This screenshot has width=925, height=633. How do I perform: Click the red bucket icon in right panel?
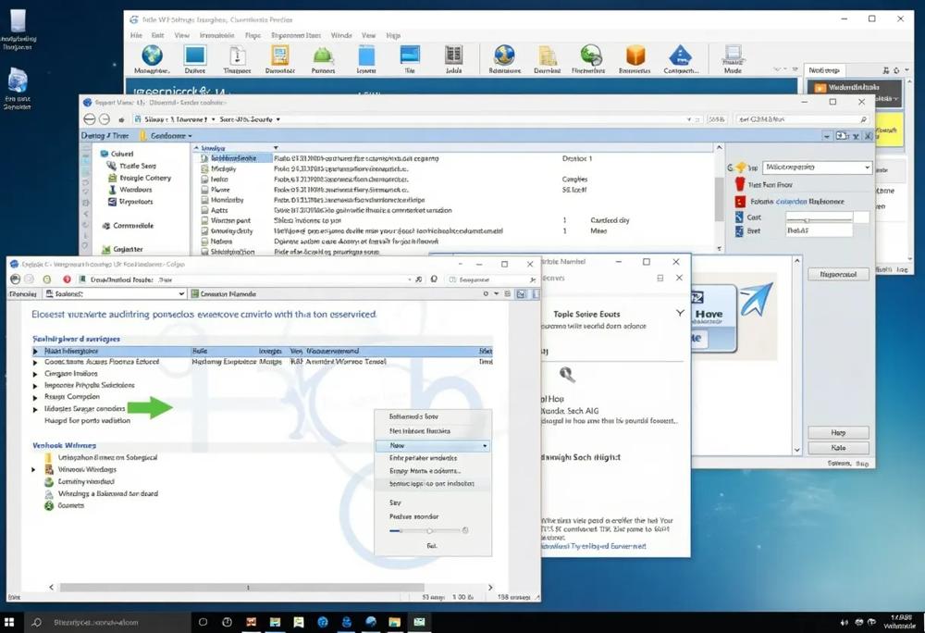pos(740,184)
